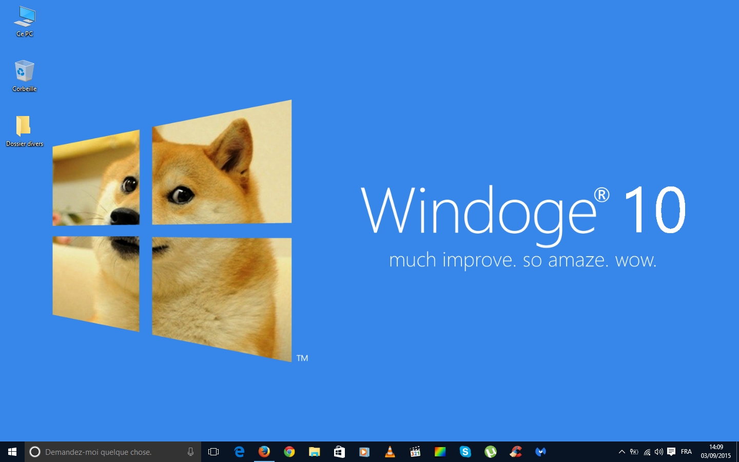Open the Action Center notifications

671,452
